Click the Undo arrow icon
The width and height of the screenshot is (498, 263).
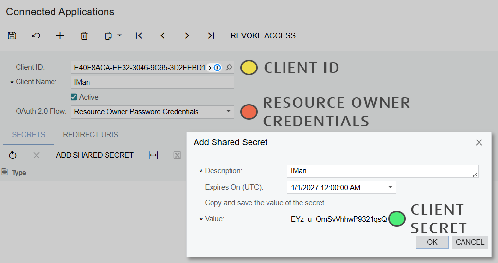point(36,35)
